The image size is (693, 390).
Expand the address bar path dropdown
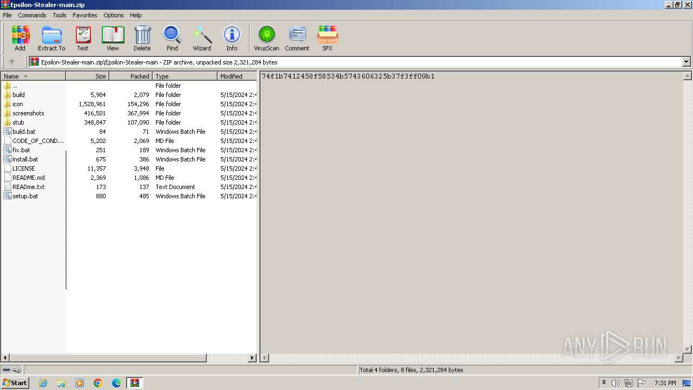[x=686, y=62]
